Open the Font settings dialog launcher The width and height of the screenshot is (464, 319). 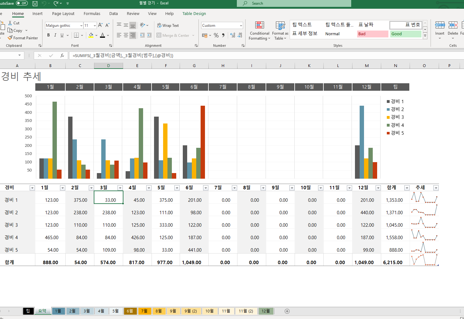pos(111,46)
